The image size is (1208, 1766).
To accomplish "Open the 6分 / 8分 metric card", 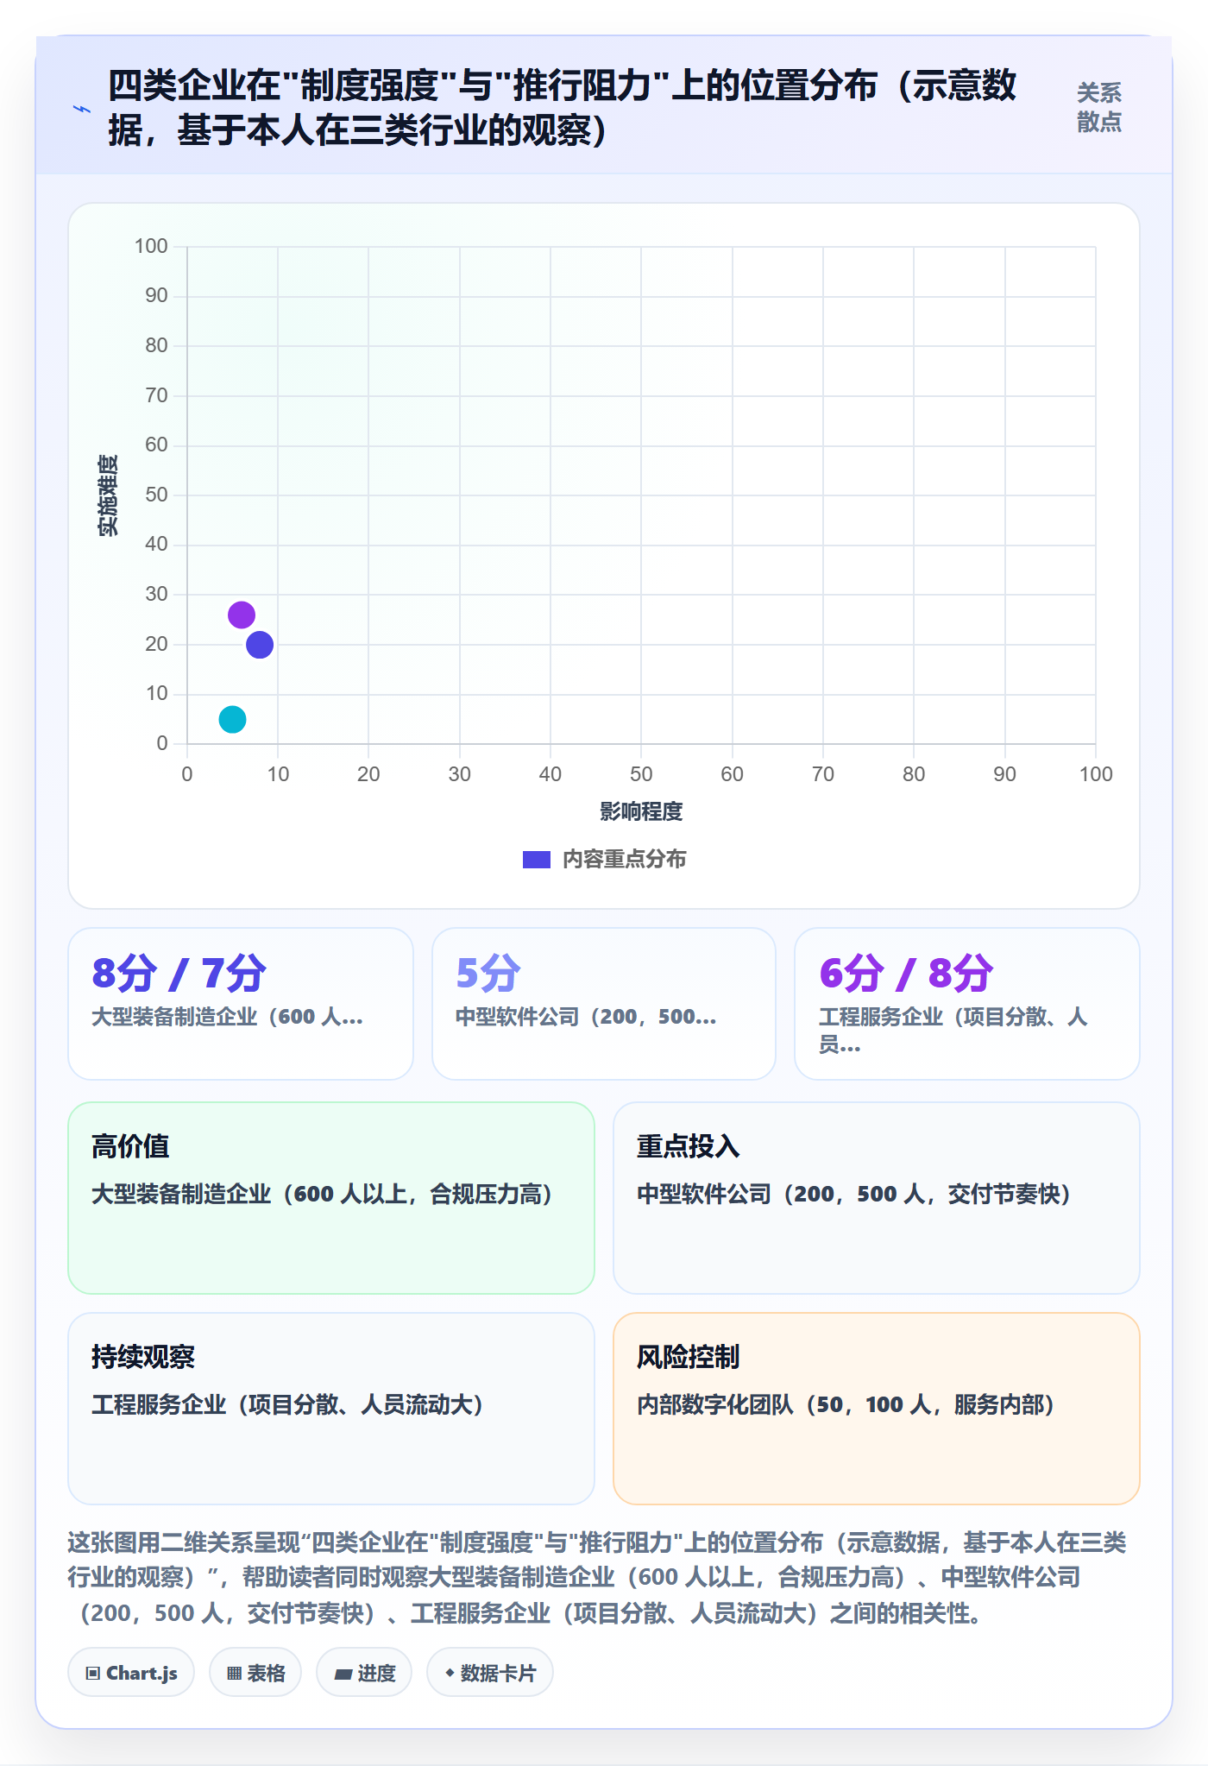I will point(967,1004).
